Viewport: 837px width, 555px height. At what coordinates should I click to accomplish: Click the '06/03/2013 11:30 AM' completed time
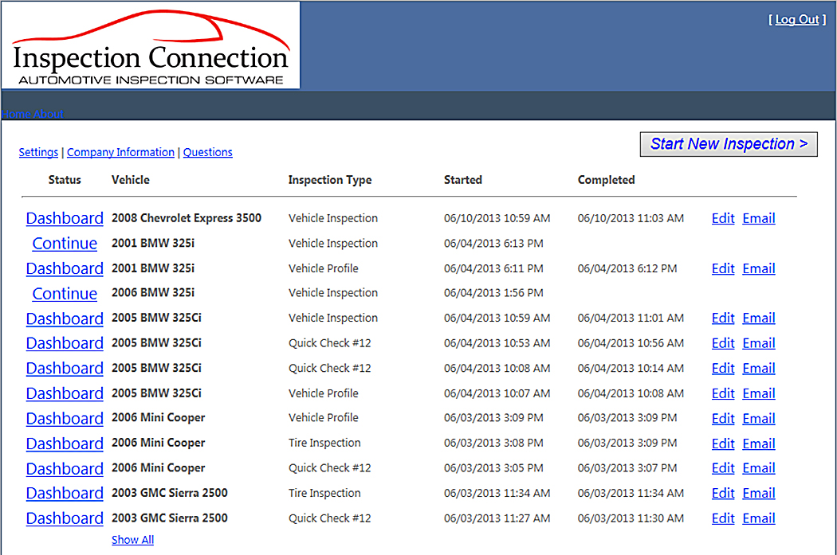pos(631,518)
